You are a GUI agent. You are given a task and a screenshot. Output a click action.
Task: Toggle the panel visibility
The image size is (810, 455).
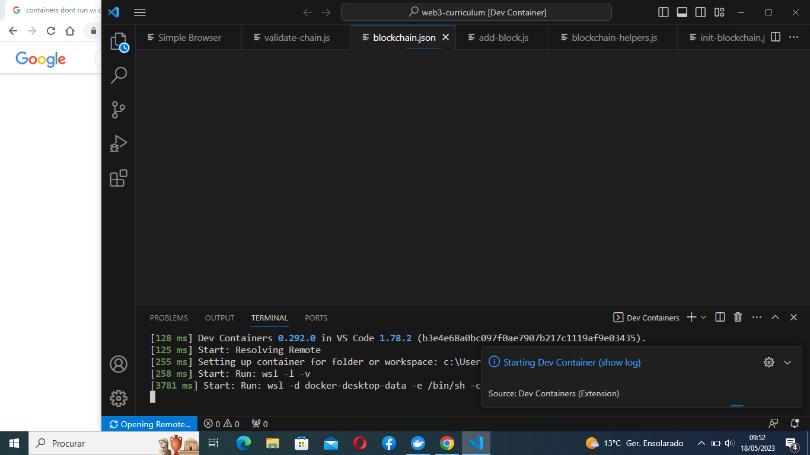pyautogui.click(x=681, y=12)
